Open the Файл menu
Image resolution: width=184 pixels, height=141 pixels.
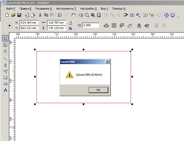[x=11, y=9]
